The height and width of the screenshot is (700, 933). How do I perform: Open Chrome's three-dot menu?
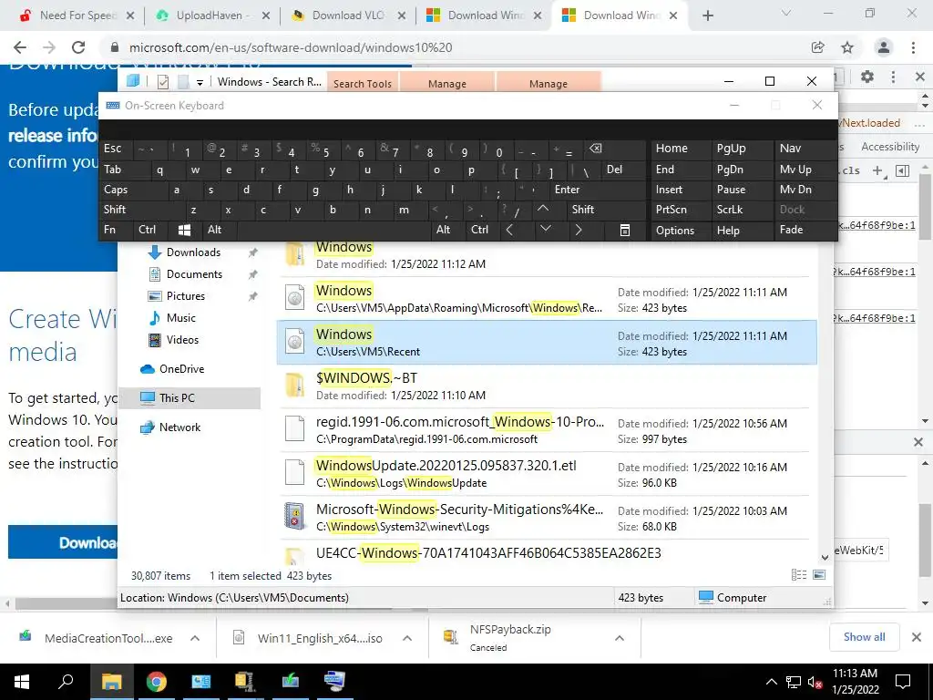[913, 47]
